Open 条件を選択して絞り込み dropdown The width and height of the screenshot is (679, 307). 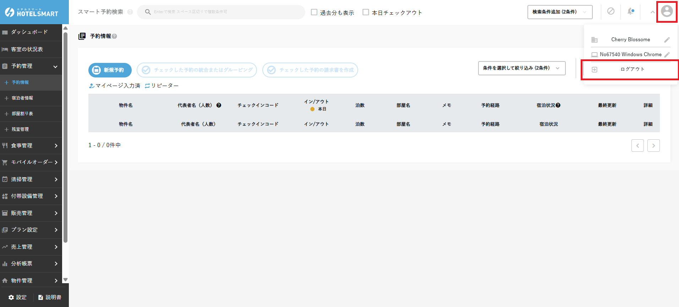521,68
